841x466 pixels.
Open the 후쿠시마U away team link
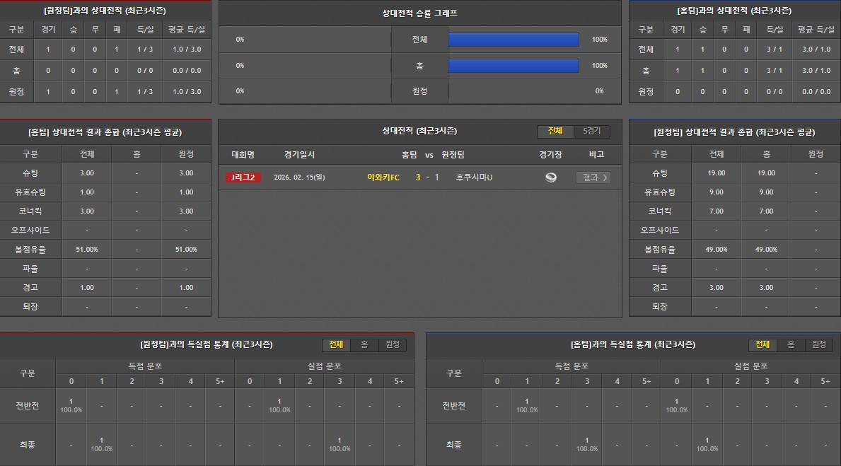click(x=474, y=177)
